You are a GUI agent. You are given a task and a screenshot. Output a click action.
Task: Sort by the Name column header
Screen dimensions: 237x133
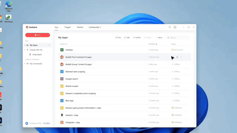coord(63,44)
